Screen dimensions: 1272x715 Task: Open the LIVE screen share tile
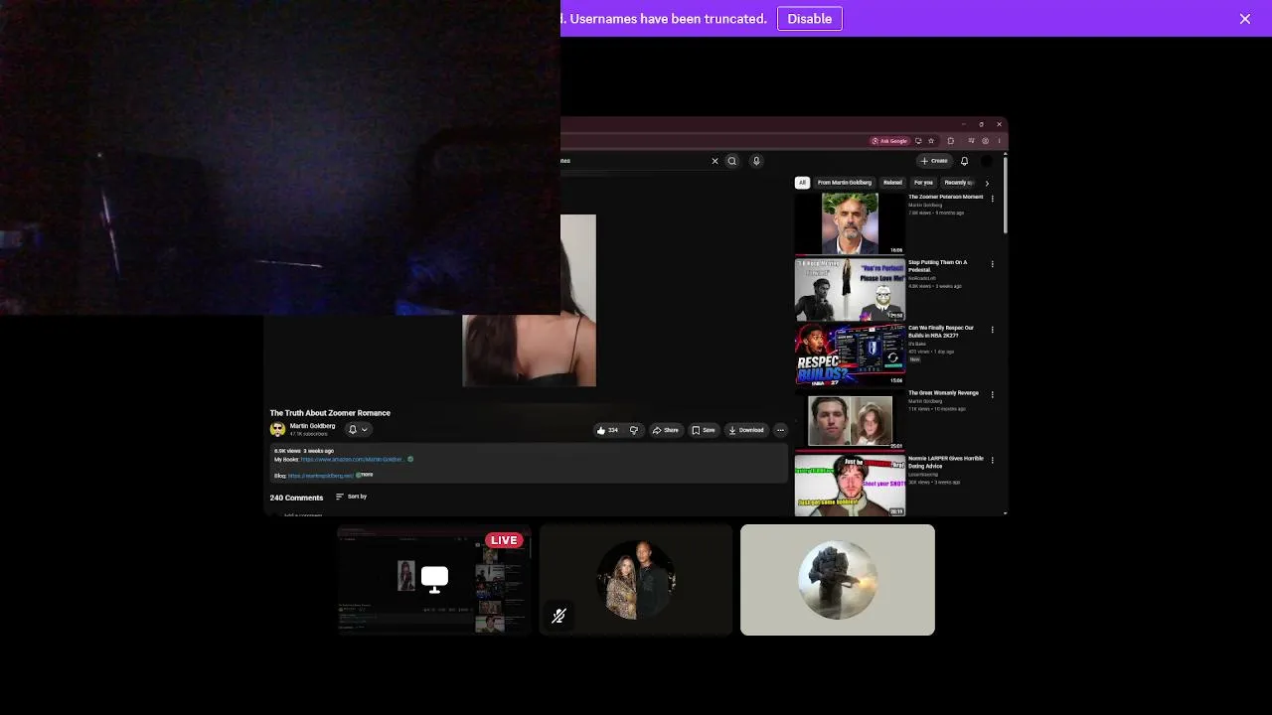[x=434, y=580]
